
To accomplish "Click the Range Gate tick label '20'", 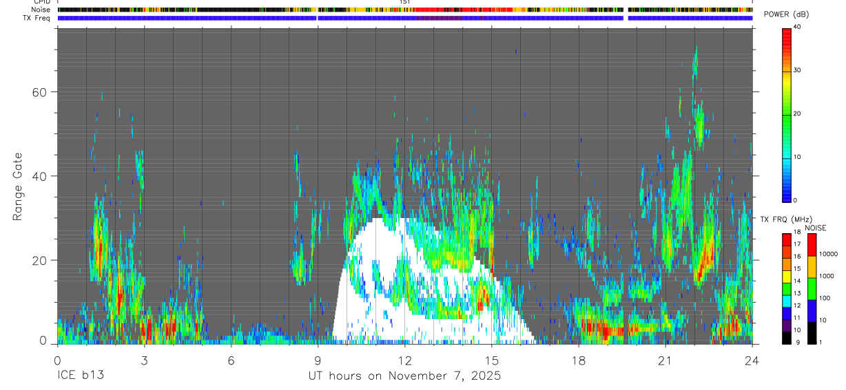I will [x=40, y=261].
